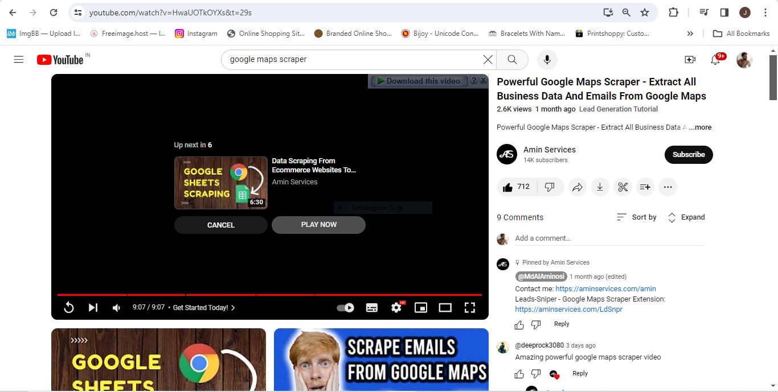Open the Chrome extensions puzzle icon
Viewport: 778px width, 392px height.
tap(673, 12)
